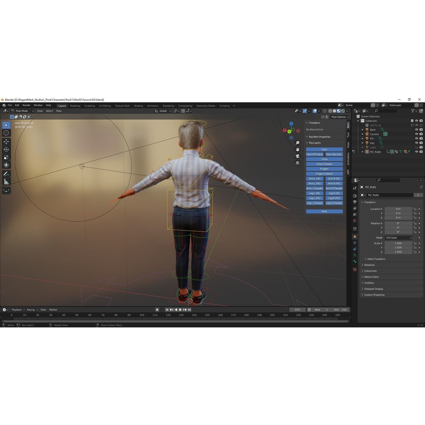
Task: Toggle lock on Location X
Action: click(x=415, y=209)
